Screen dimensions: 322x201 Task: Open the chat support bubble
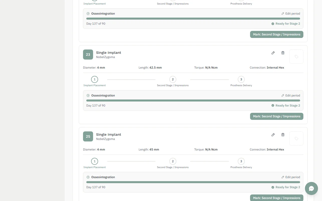pyautogui.click(x=311, y=188)
